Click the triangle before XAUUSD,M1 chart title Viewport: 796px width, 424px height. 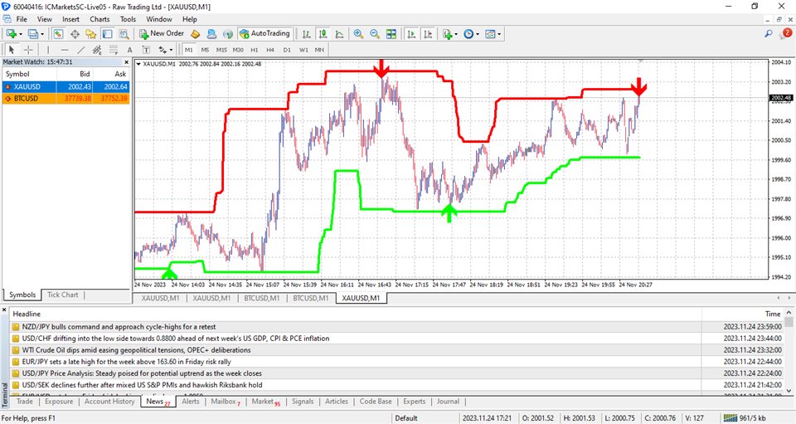138,64
